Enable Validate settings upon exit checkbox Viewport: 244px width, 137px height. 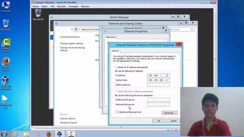(x=117, y=112)
